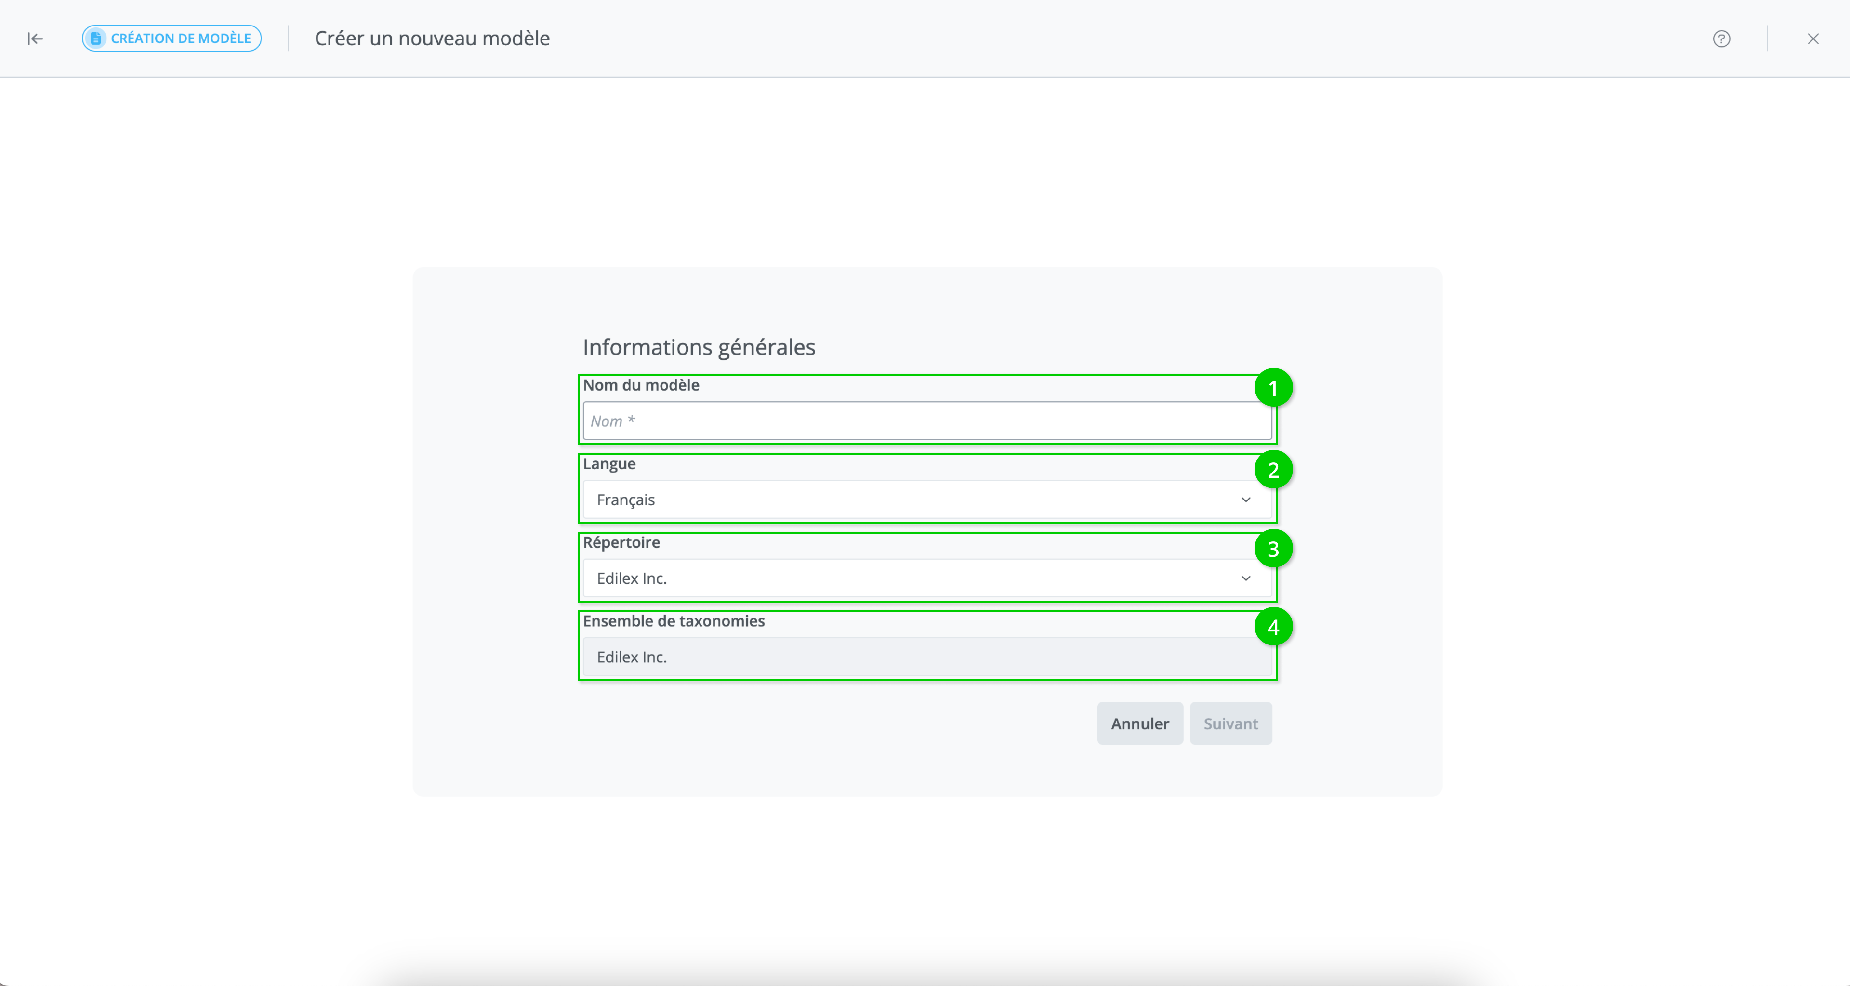Image resolution: width=1850 pixels, height=986 pixels.
Task: Click the Nom du modèle label
Action: tap(641, 386)
